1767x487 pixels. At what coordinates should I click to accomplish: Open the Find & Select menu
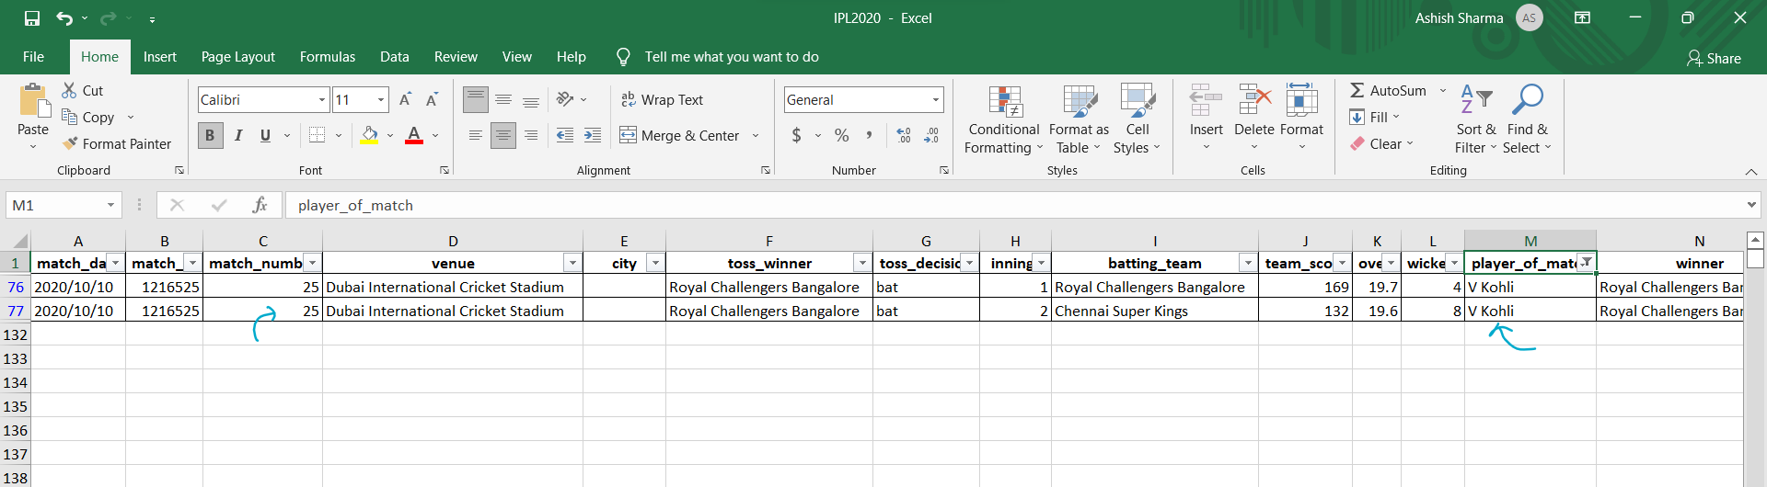pyautogui.click(x=1527, y=120)
